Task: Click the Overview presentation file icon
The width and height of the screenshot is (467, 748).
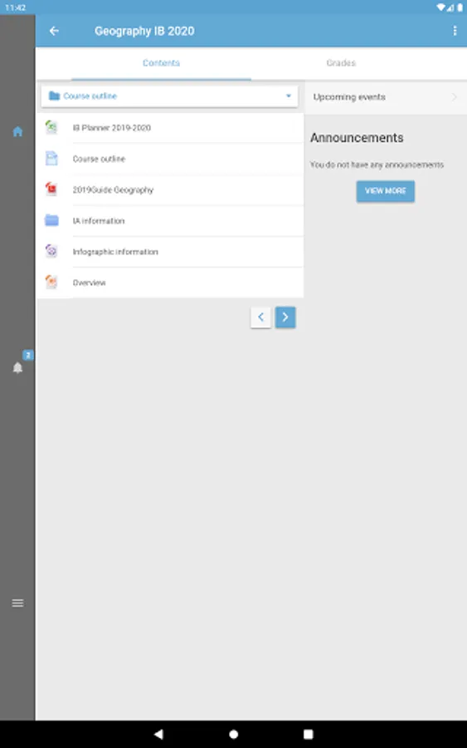Action: click(x=51, y=283)
